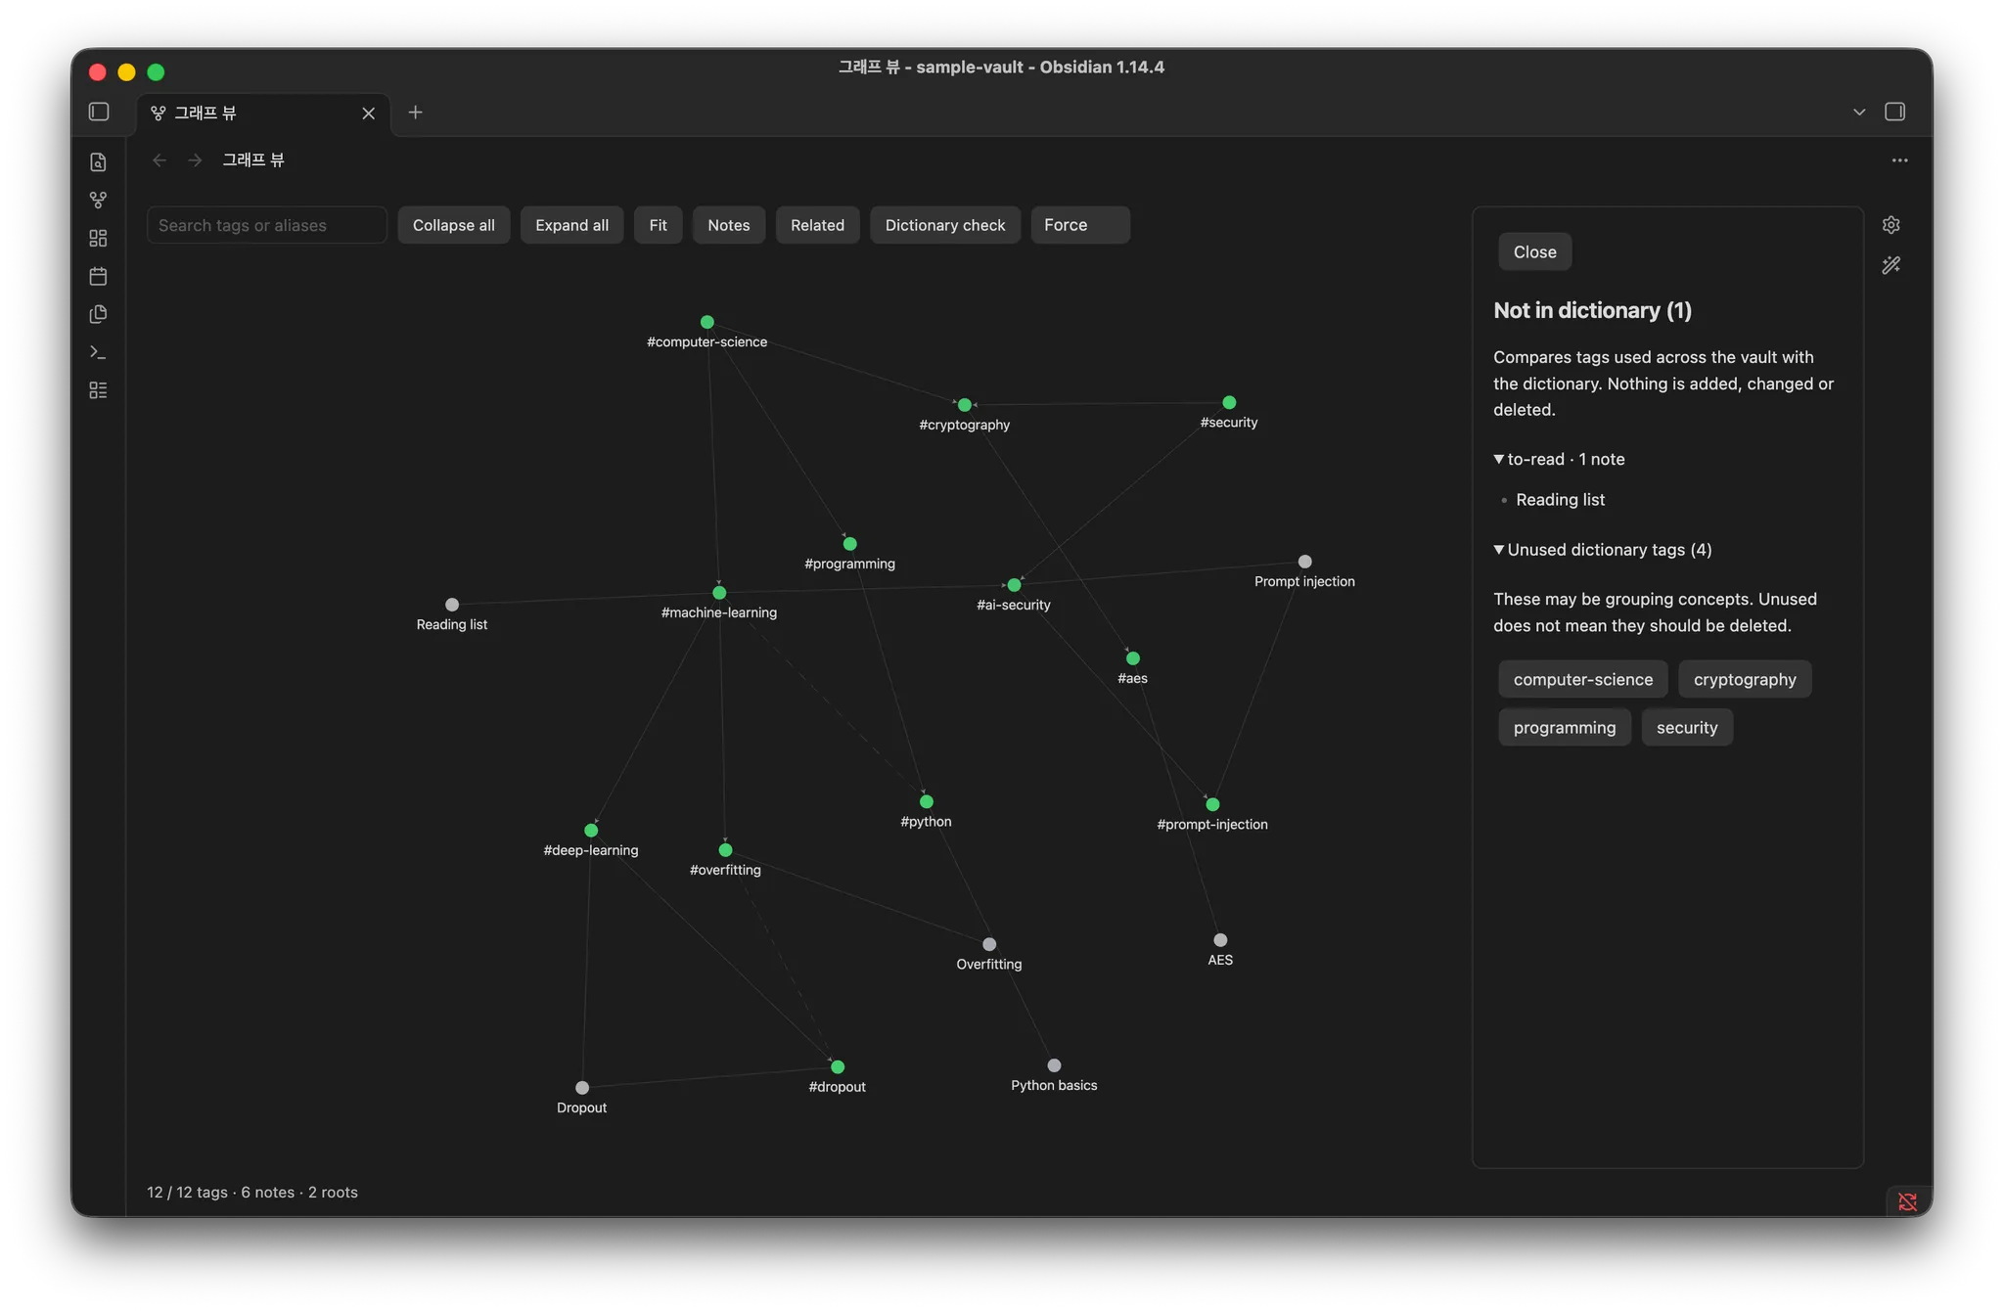Select the #ai-security graph node

(x=1014, y=585)
